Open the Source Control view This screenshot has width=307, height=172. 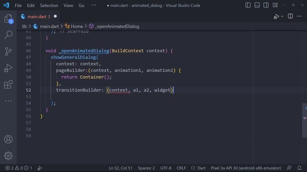[8, 51]
